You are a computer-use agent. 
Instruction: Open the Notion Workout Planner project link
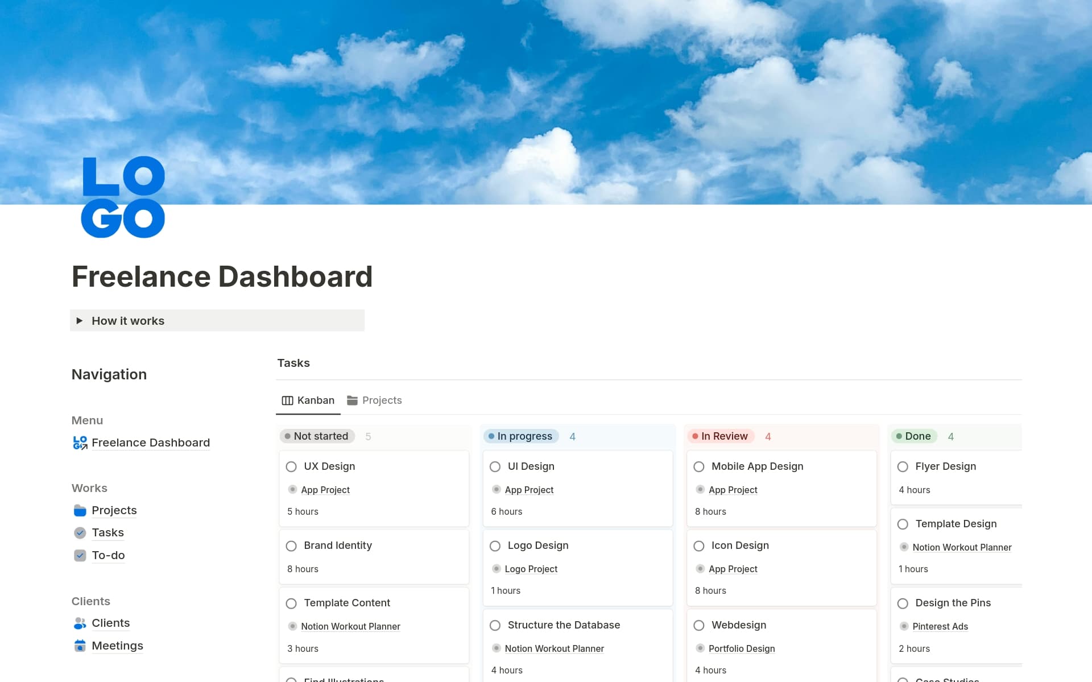pyautogui.click(x=350, y=626)
